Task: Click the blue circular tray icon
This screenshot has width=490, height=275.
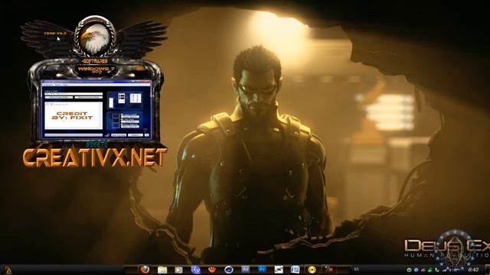Action: pyautogui.click(x=416, y=270)
